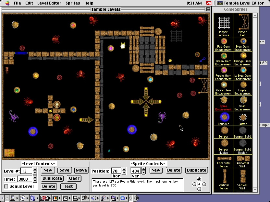Viewport: 270px width, 202px height.
Task: Select the Bouncer sprite
Action: click(223, 117)
